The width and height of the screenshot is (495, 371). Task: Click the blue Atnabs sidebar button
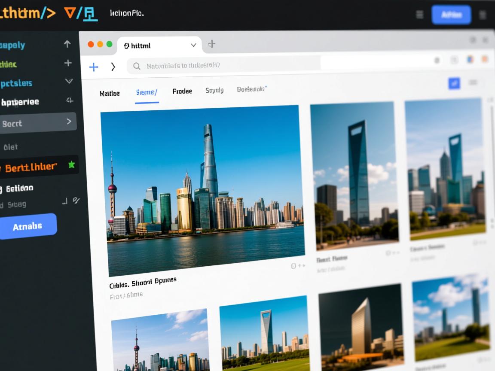(27, 226)
